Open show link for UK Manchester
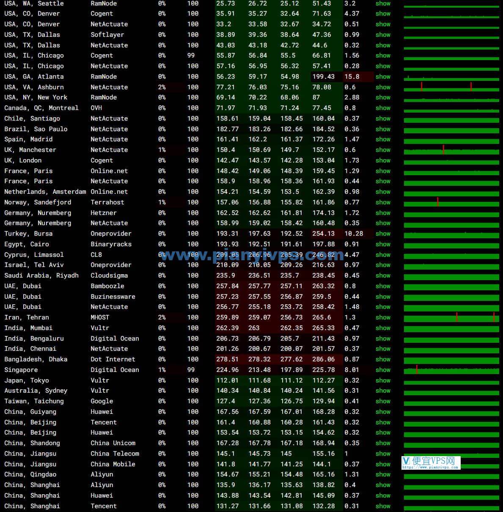The width and height of the screenshot is (503, 512). point(383,150)
